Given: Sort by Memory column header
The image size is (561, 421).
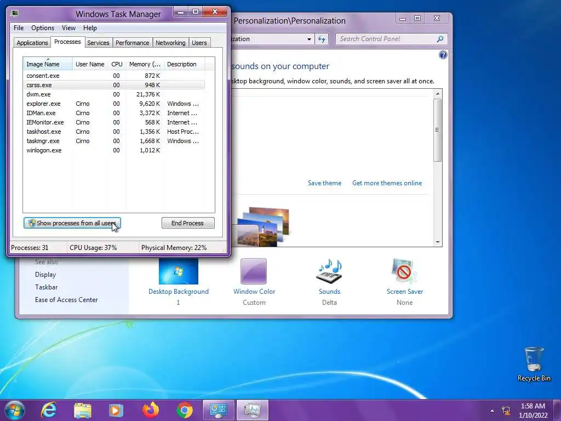Looking at the screenshot, I should point(145,64).
